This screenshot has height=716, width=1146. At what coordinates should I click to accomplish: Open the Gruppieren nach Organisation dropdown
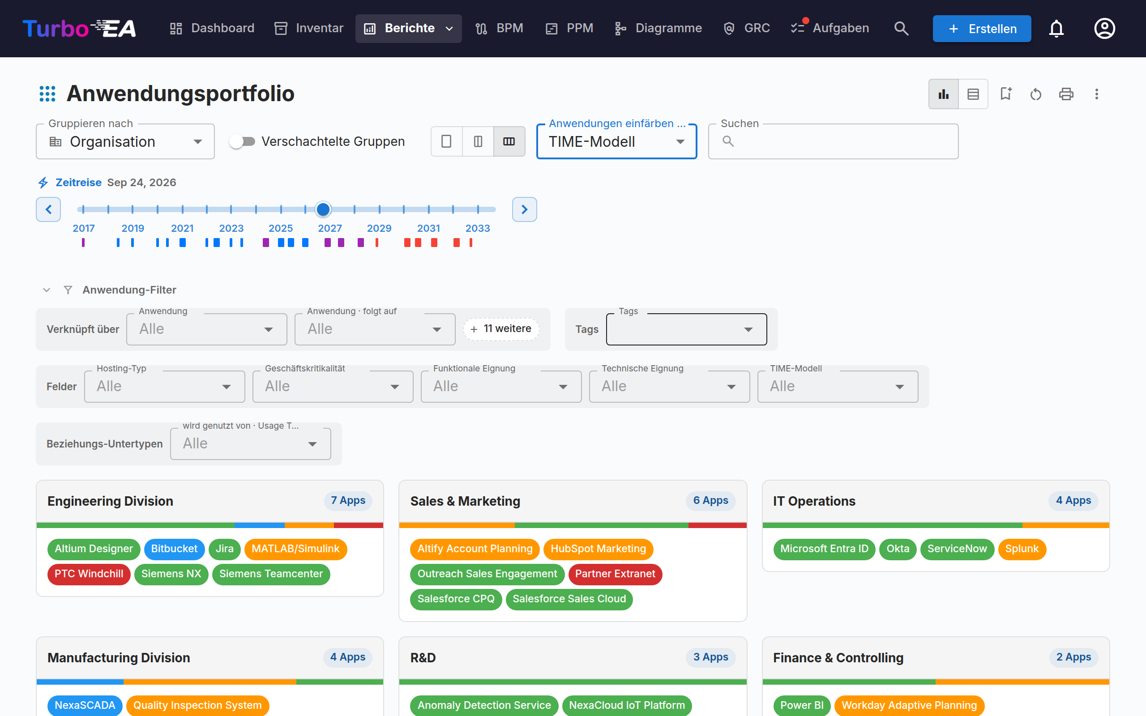125,141
